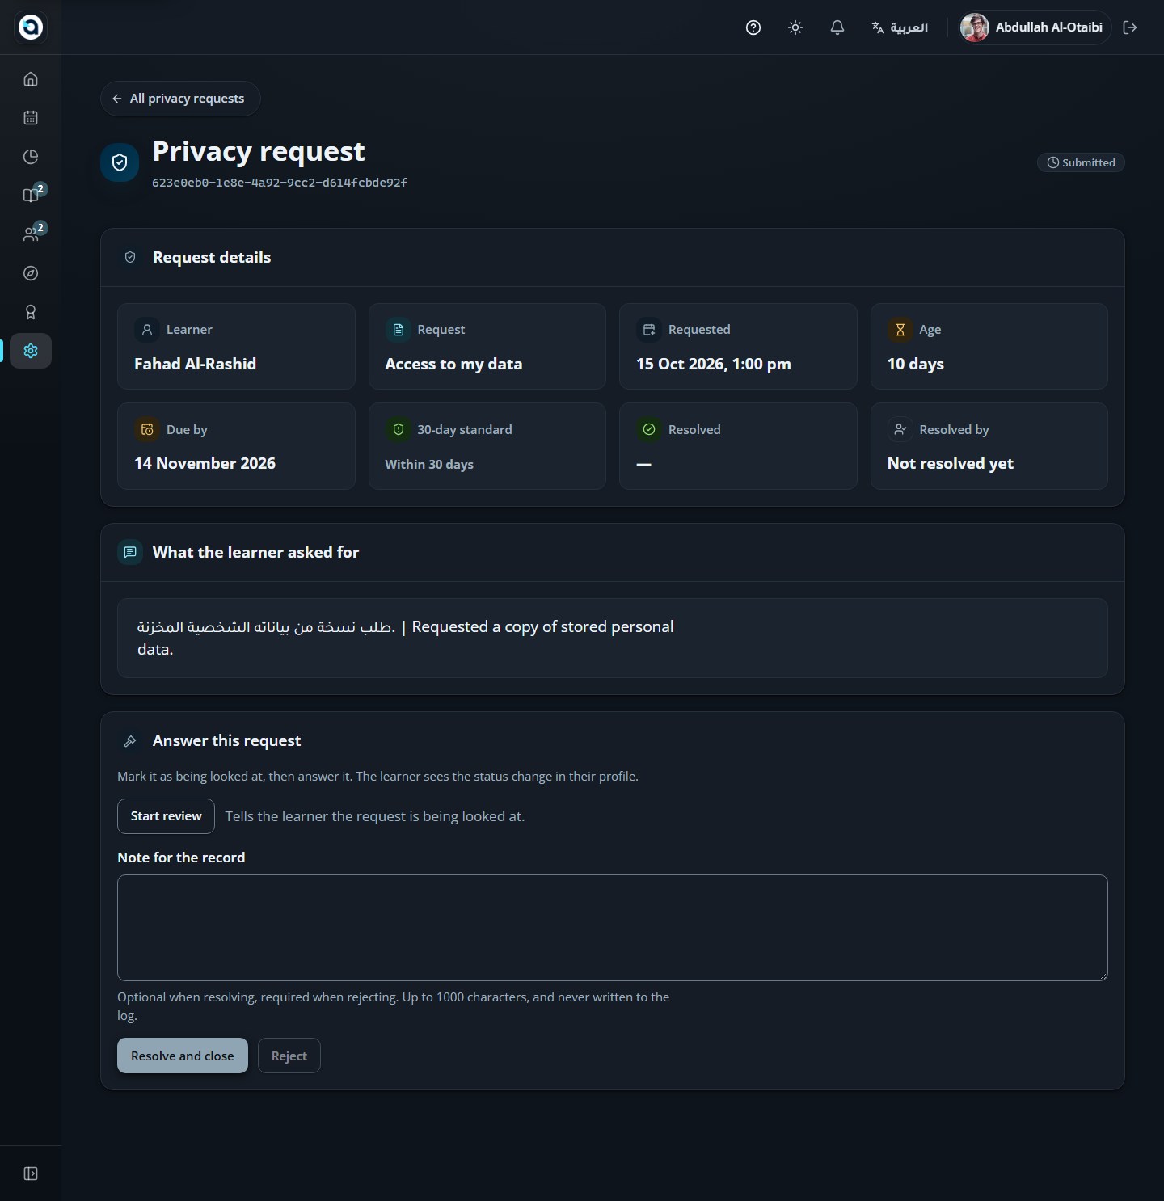The height and width of the screenshot is (1201, 1164).
Task: Click the hourglass icon in the Age card
Action: click(x=900, y=330)
